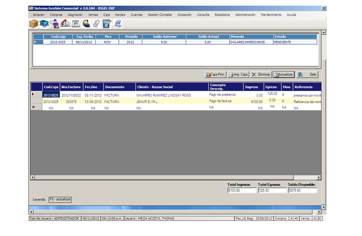The image size is (362, 236).
Task: Open the Gestión Contable menu
Action: (160, 15)
